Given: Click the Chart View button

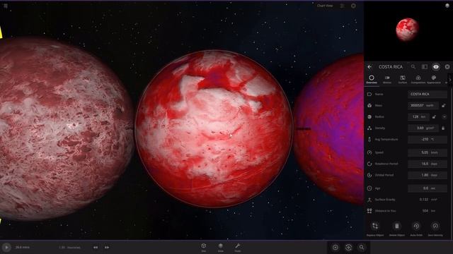Looking at the screenshot, I should point(325,6).
